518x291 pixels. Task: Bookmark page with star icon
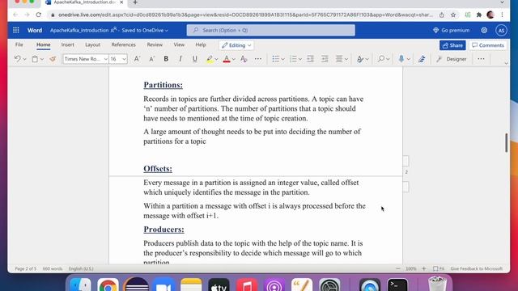pos(453,15)
